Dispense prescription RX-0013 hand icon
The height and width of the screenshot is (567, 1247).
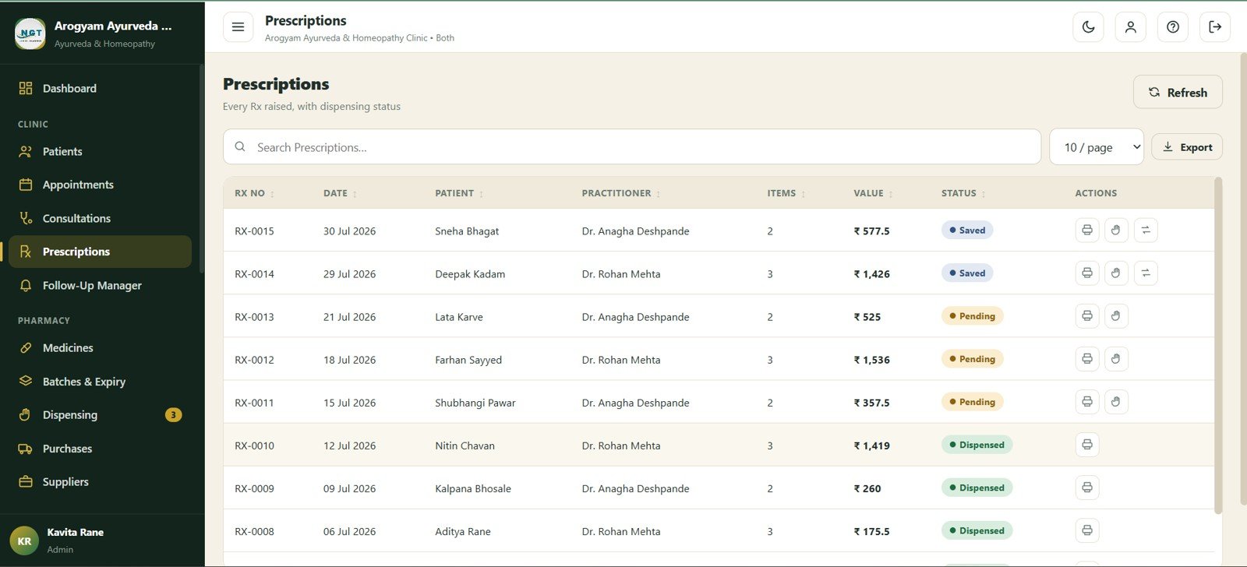(1116, 315)
